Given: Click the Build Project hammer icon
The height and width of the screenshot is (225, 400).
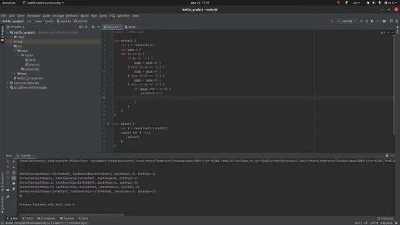Looking at the screenshot, I should [x=332, y=21].
